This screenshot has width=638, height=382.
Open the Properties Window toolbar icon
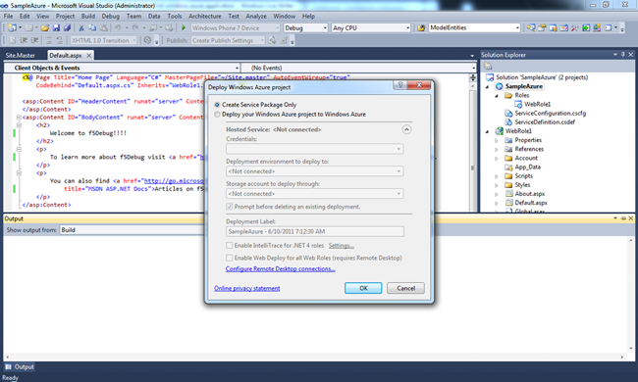click(x=542, y=28)
